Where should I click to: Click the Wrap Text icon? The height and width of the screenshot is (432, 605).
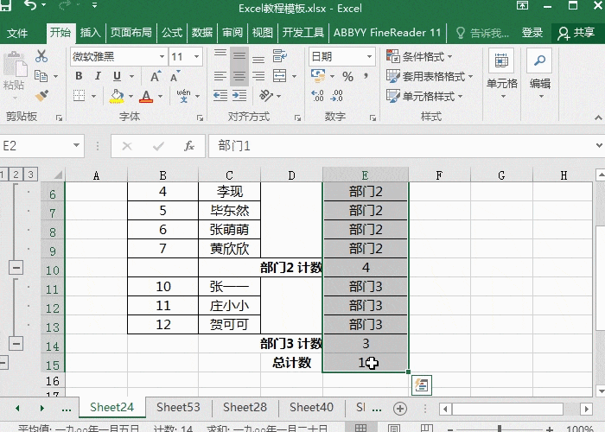tap(280, 56)
